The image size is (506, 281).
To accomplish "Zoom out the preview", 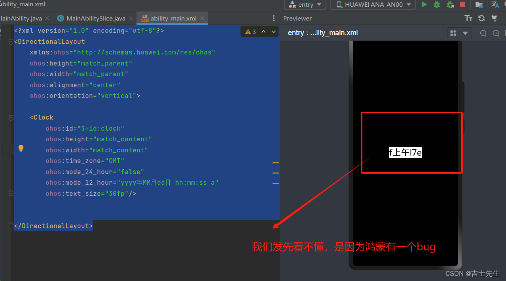I will pyautogui.click(x=483, y=34).
